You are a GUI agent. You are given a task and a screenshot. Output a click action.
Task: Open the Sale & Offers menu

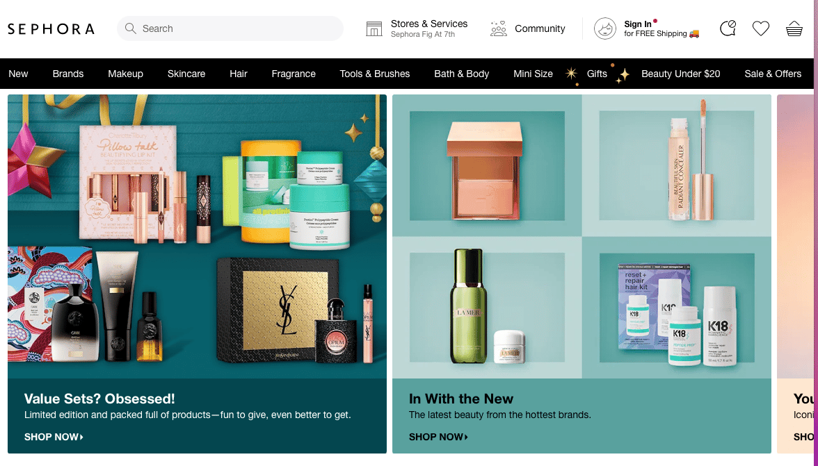click(773, 74)
